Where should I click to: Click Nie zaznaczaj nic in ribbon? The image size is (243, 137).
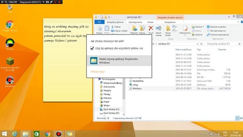(216, 31)
